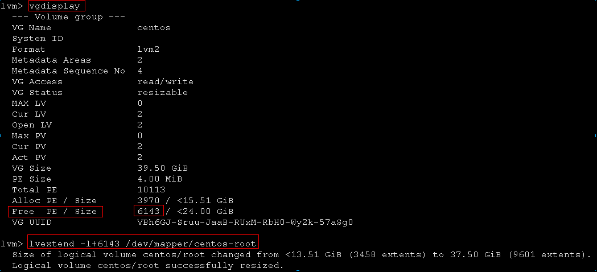
Task: Click the first lvm> prompt
Action: 12,6
